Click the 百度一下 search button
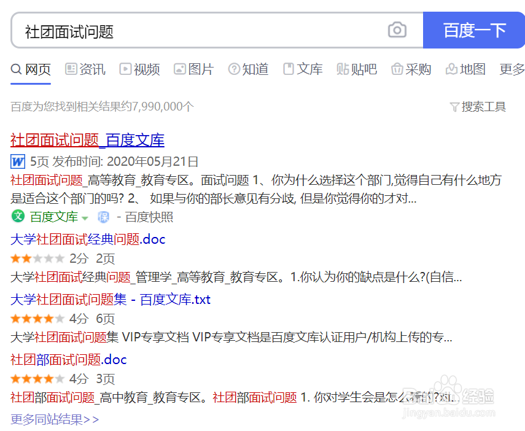Screen dimensions: 525x431 click(x=474, y=30)
